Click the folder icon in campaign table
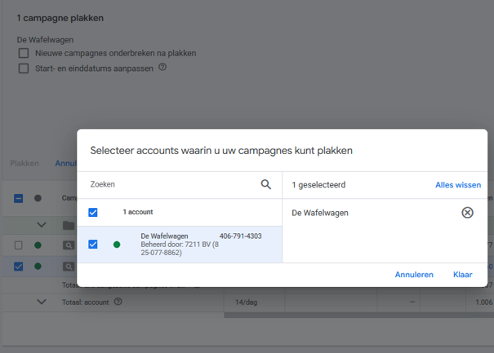This screenshot has width=494, height=353. [x=69, y=225]
